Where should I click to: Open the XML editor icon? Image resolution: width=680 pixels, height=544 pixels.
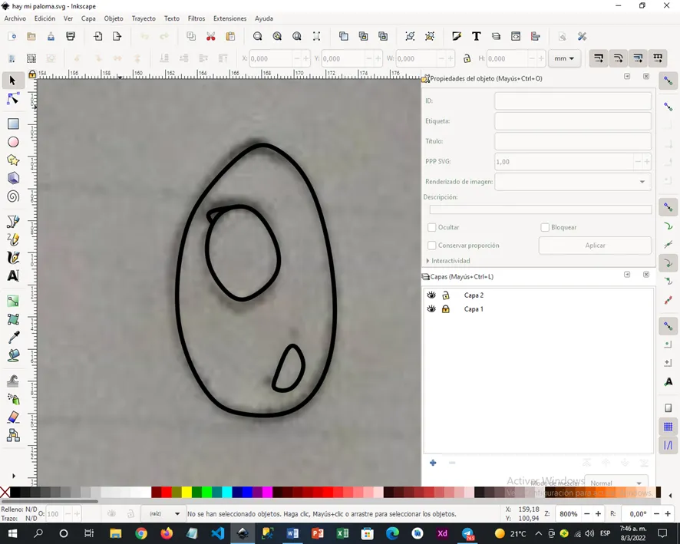[x=516, y=36]
